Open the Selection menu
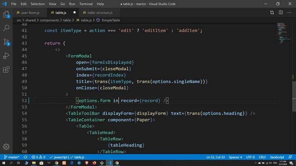The width and height of the screenshot is (296, 166). [37, 4]
